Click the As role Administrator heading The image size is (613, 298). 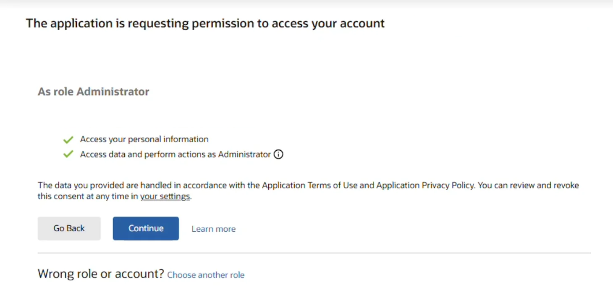click(93, 91)
